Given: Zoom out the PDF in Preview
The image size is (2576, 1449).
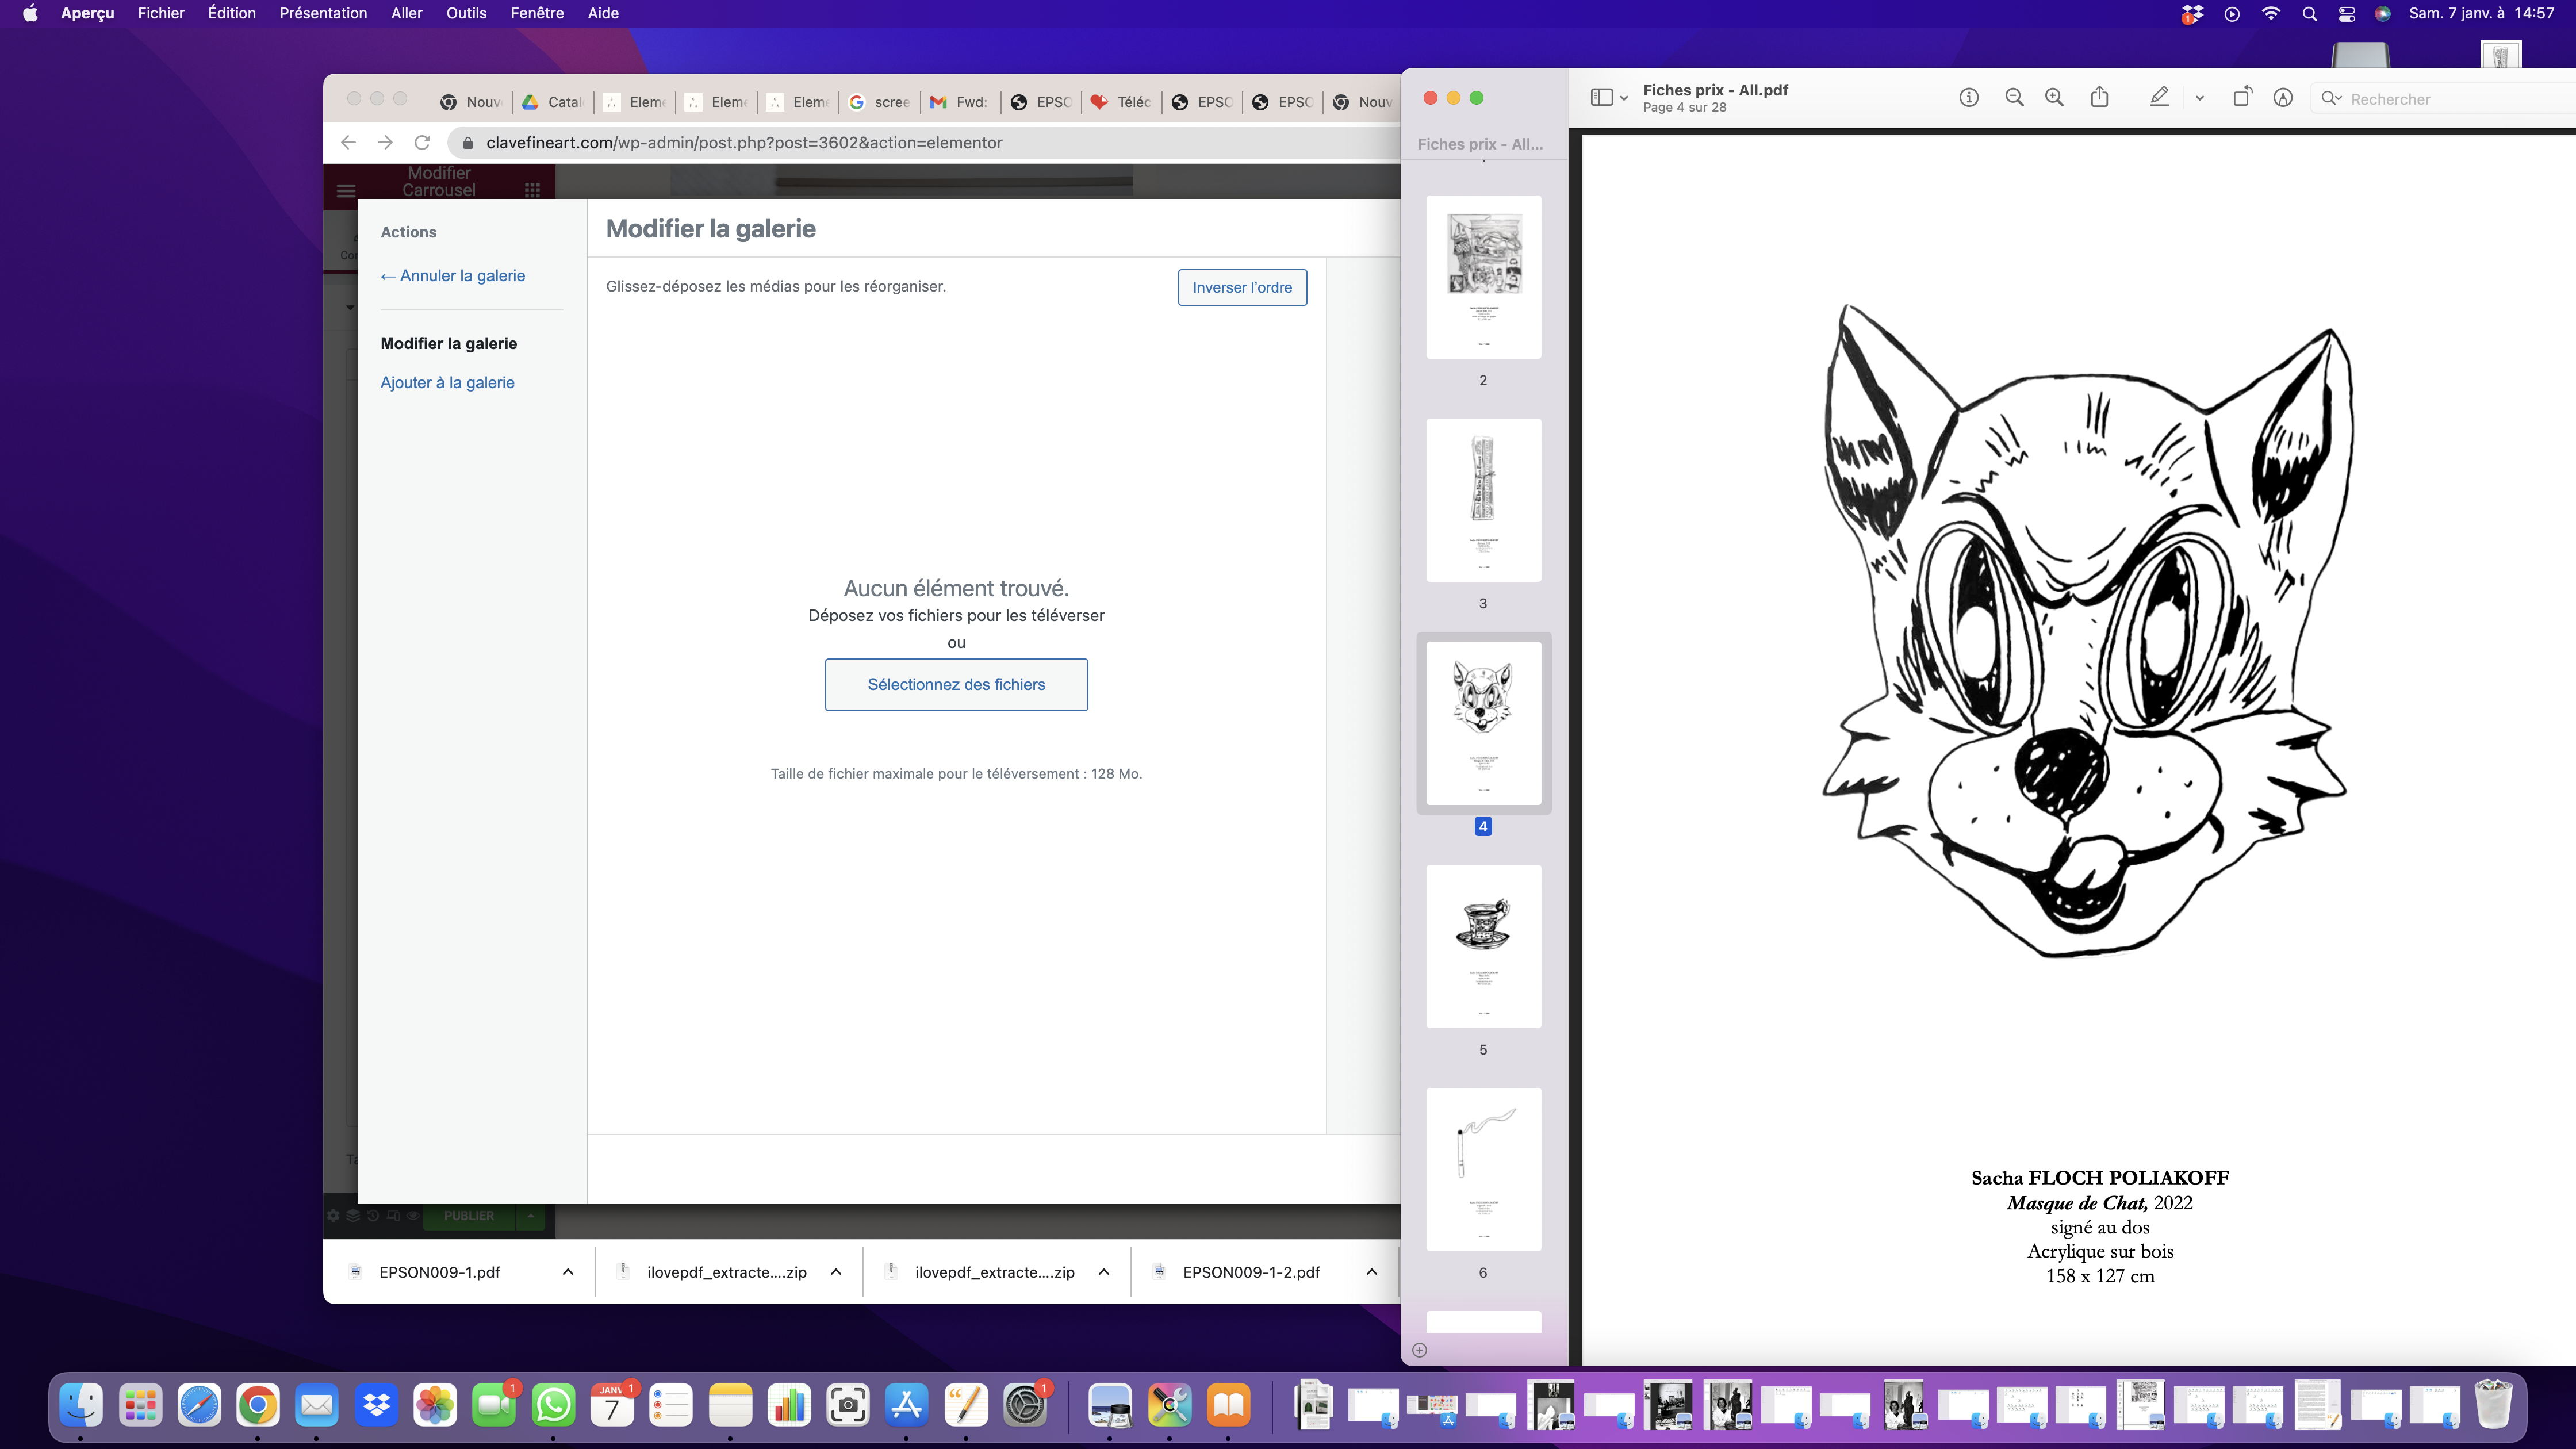Looking at the screenshot, I should (2015, 98).
